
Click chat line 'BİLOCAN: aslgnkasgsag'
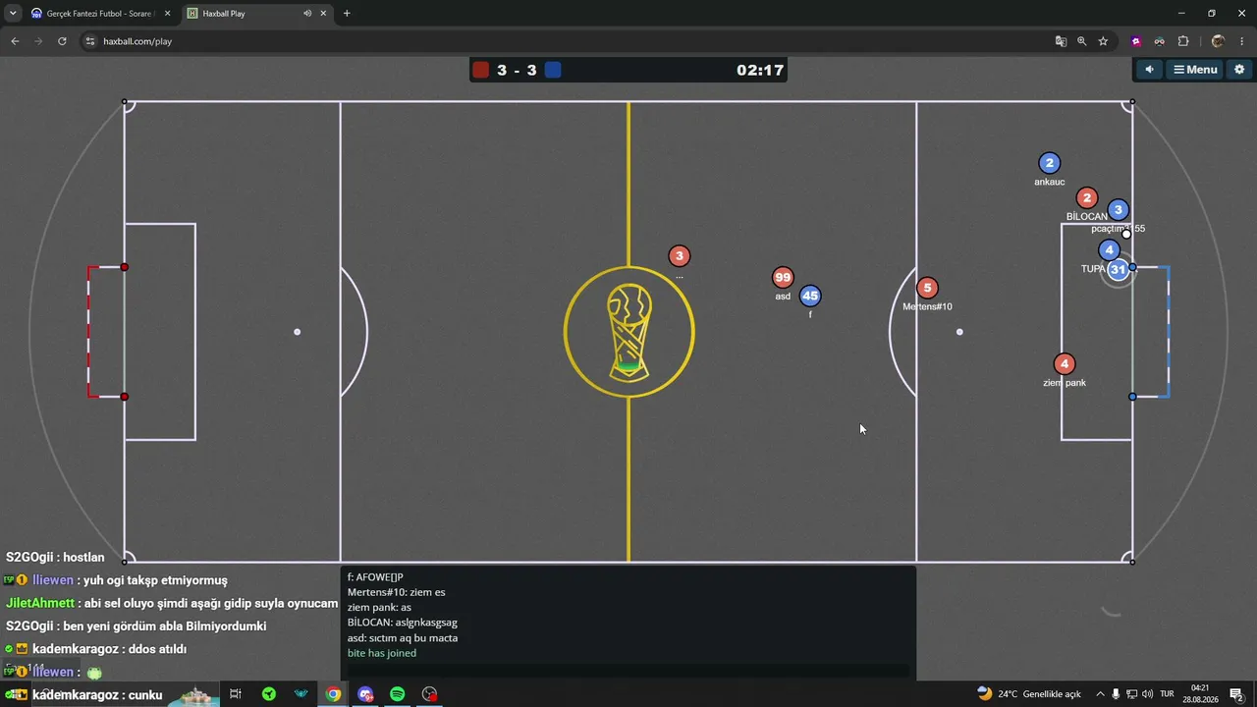[x=403, y=623]
